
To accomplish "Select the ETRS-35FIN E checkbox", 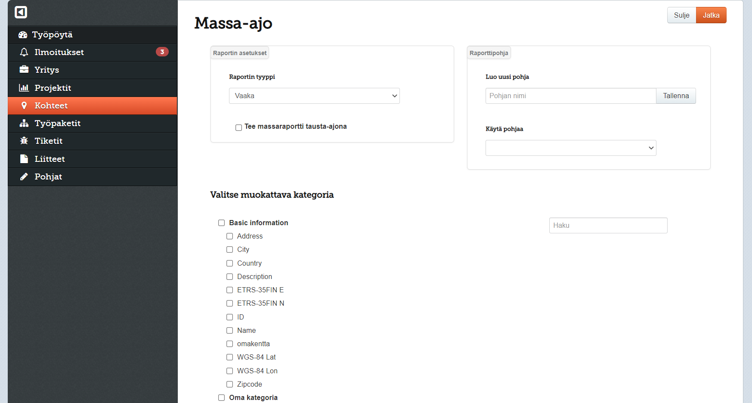I will [229, 290].
